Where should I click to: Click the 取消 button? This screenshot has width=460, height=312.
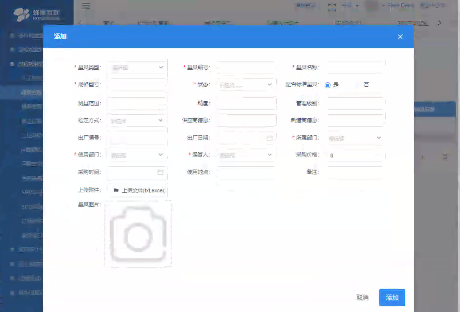(x=362, y=297)
